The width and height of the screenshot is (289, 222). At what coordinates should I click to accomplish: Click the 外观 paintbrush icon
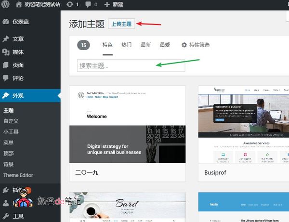pos(6,95)
